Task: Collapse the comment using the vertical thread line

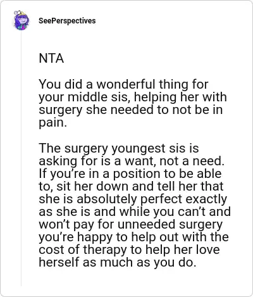Action: pyautogui.click(x=21, y=158)
